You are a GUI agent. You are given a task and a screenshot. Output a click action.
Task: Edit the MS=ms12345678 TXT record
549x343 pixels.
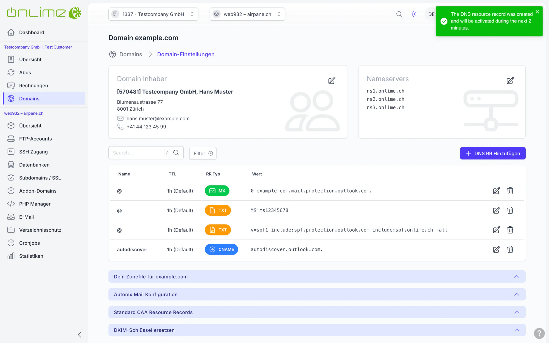pyautogui.click(x=496, y=210)
